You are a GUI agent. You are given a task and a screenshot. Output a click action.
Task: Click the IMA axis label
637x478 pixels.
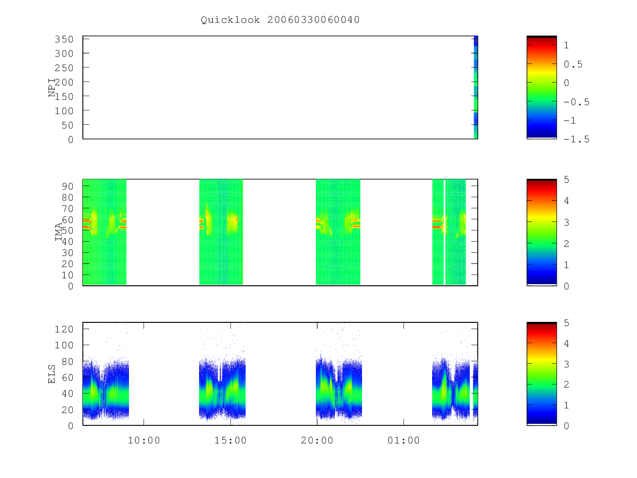pos(58,232)
